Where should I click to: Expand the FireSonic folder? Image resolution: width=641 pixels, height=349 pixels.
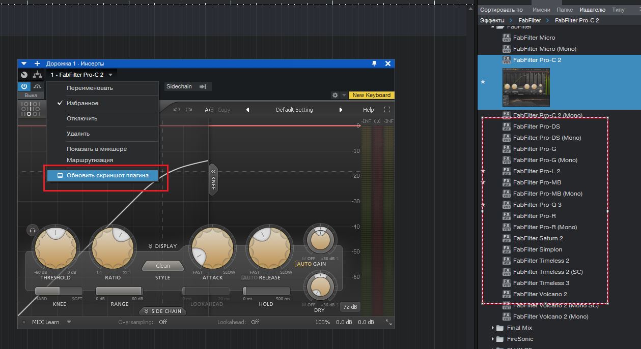[493, 339]
